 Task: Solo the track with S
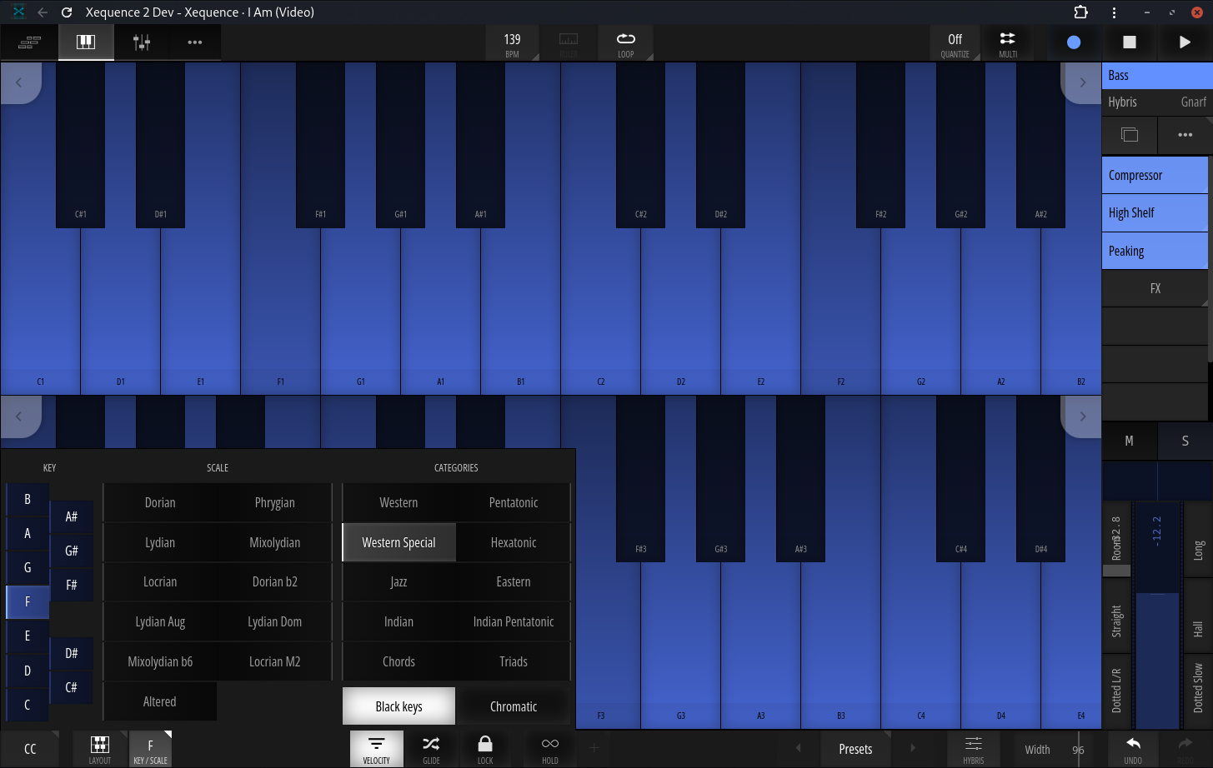pyautogui.click(x=1185, y=441)
